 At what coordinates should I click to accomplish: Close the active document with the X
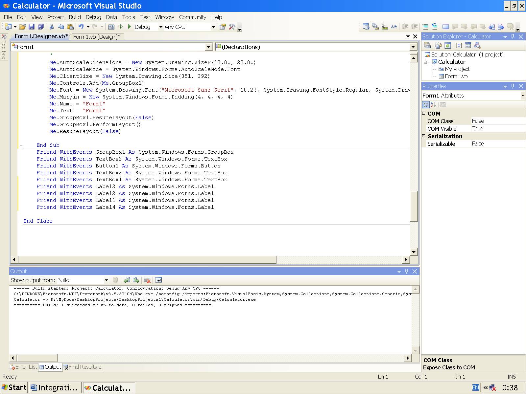(415, 36)
